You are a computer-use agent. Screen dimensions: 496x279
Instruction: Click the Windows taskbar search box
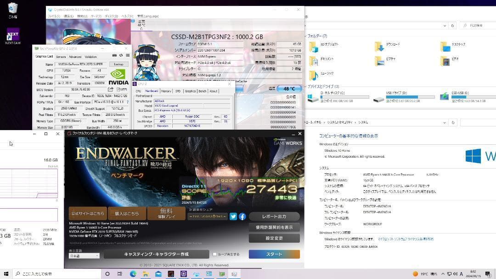[x=55, y=274]
